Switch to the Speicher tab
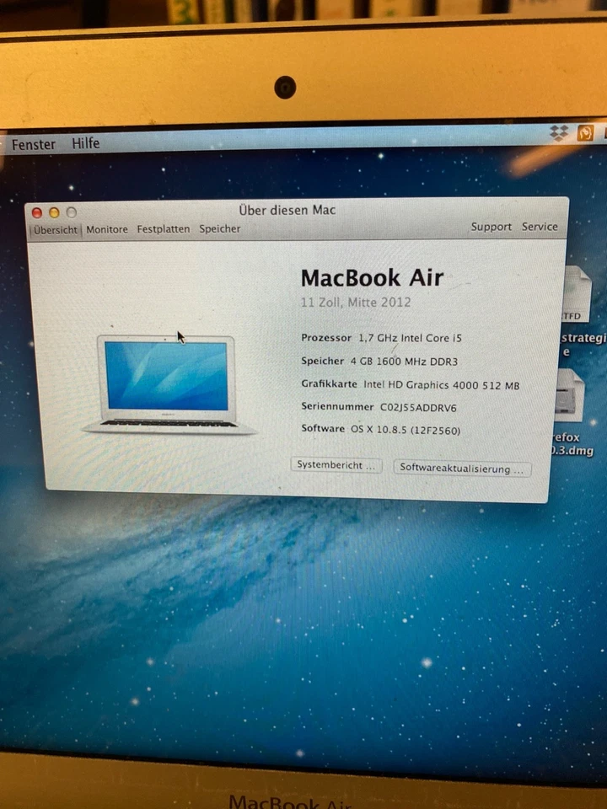607x809 pixels. click(x=220, y=228)
